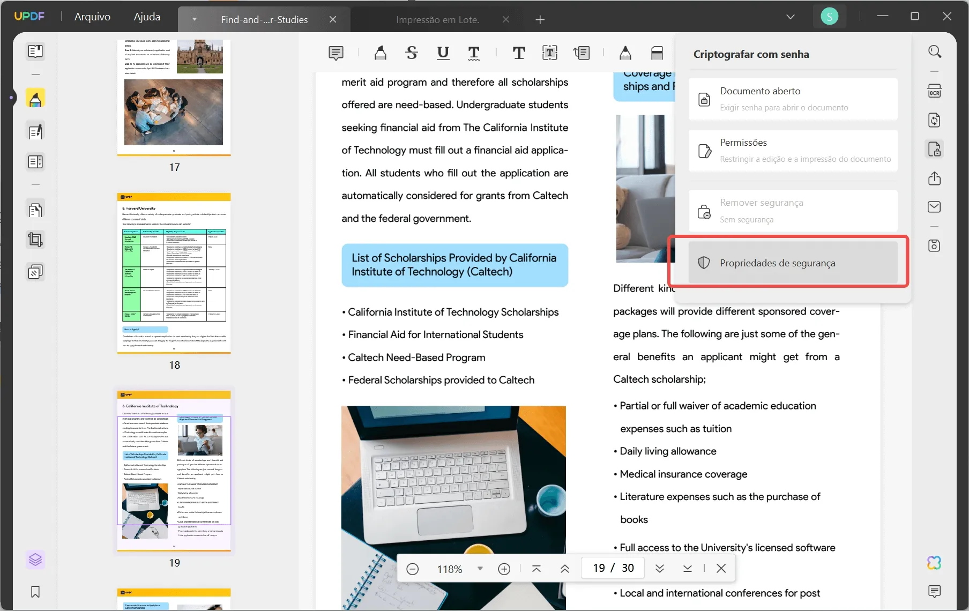The height and width of the screenshot is (611, 969).
Task: Open the tab list dropdown
Action: pos(791,17)
